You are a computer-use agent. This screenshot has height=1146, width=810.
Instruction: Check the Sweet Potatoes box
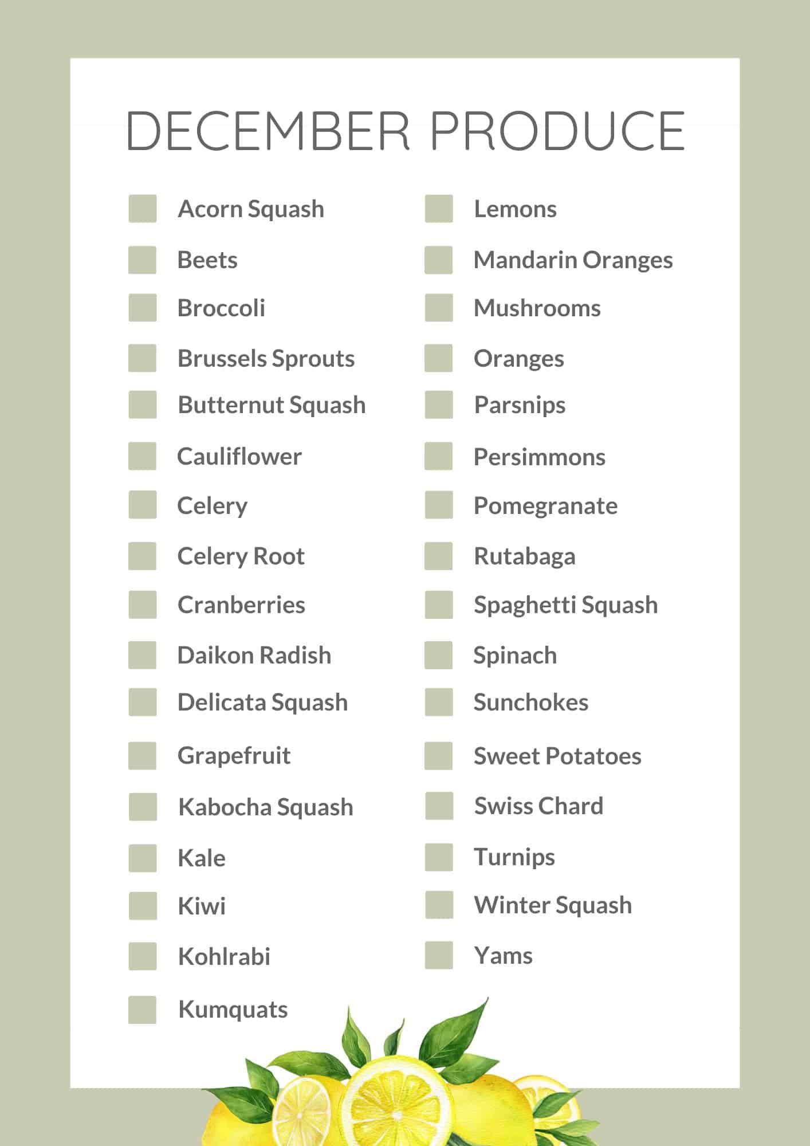[x=439, y=755]
